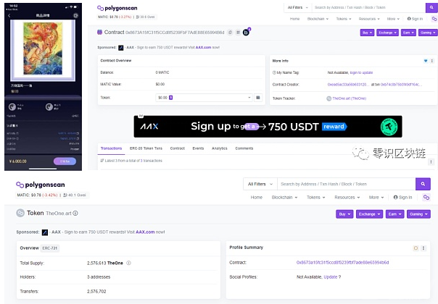Open the TheOne.art (TheOne) token tracker
The width and height of the screenshot is (438, 304).
350,98
